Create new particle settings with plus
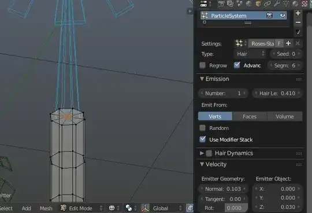The width and height of the screenshot is (312, 213). click(288, 43)
